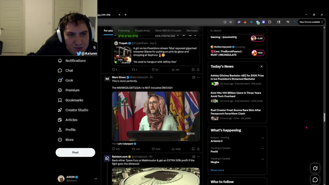This screenshot has width=329, height=185.
Task: Bookmark this page with star icon
Action: pyautogui.click(x=231, y=22)
